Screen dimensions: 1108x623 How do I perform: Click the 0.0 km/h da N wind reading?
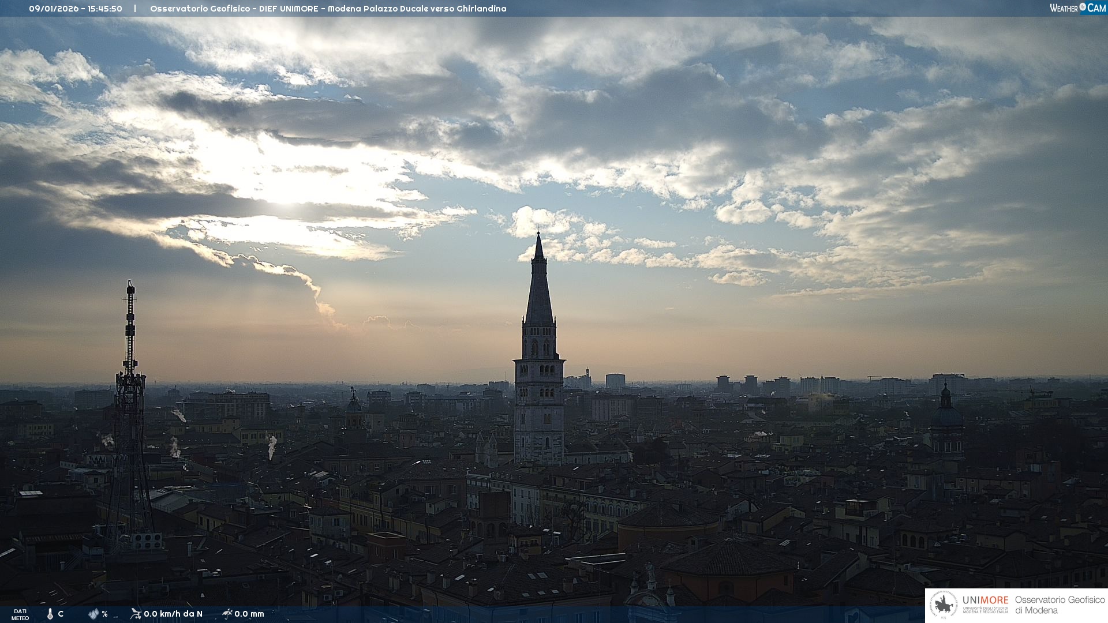pos(173,614)
